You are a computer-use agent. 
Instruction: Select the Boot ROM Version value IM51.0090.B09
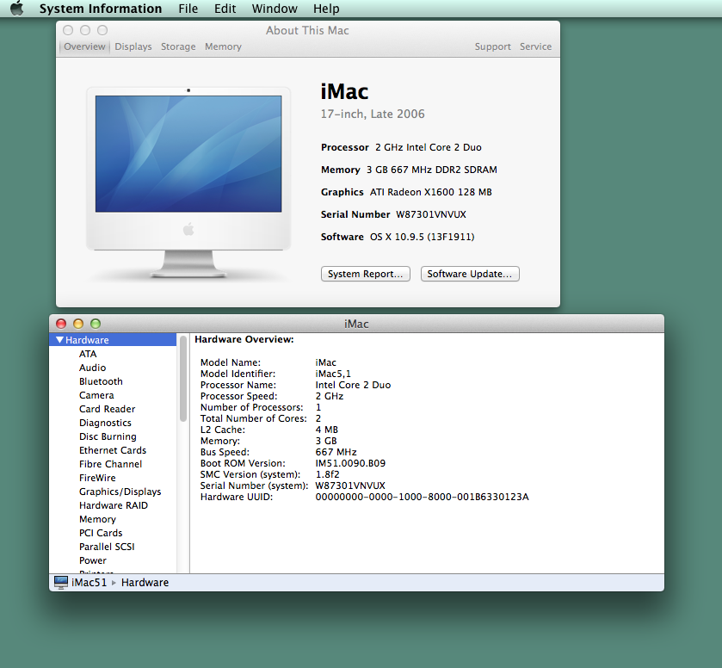[350, 463]
